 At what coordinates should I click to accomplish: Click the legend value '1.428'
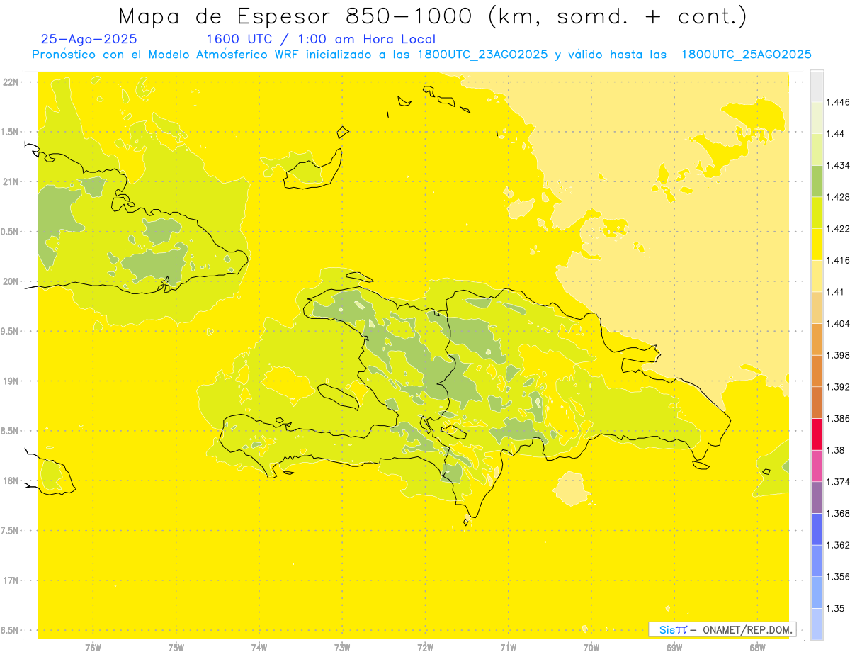838,197
